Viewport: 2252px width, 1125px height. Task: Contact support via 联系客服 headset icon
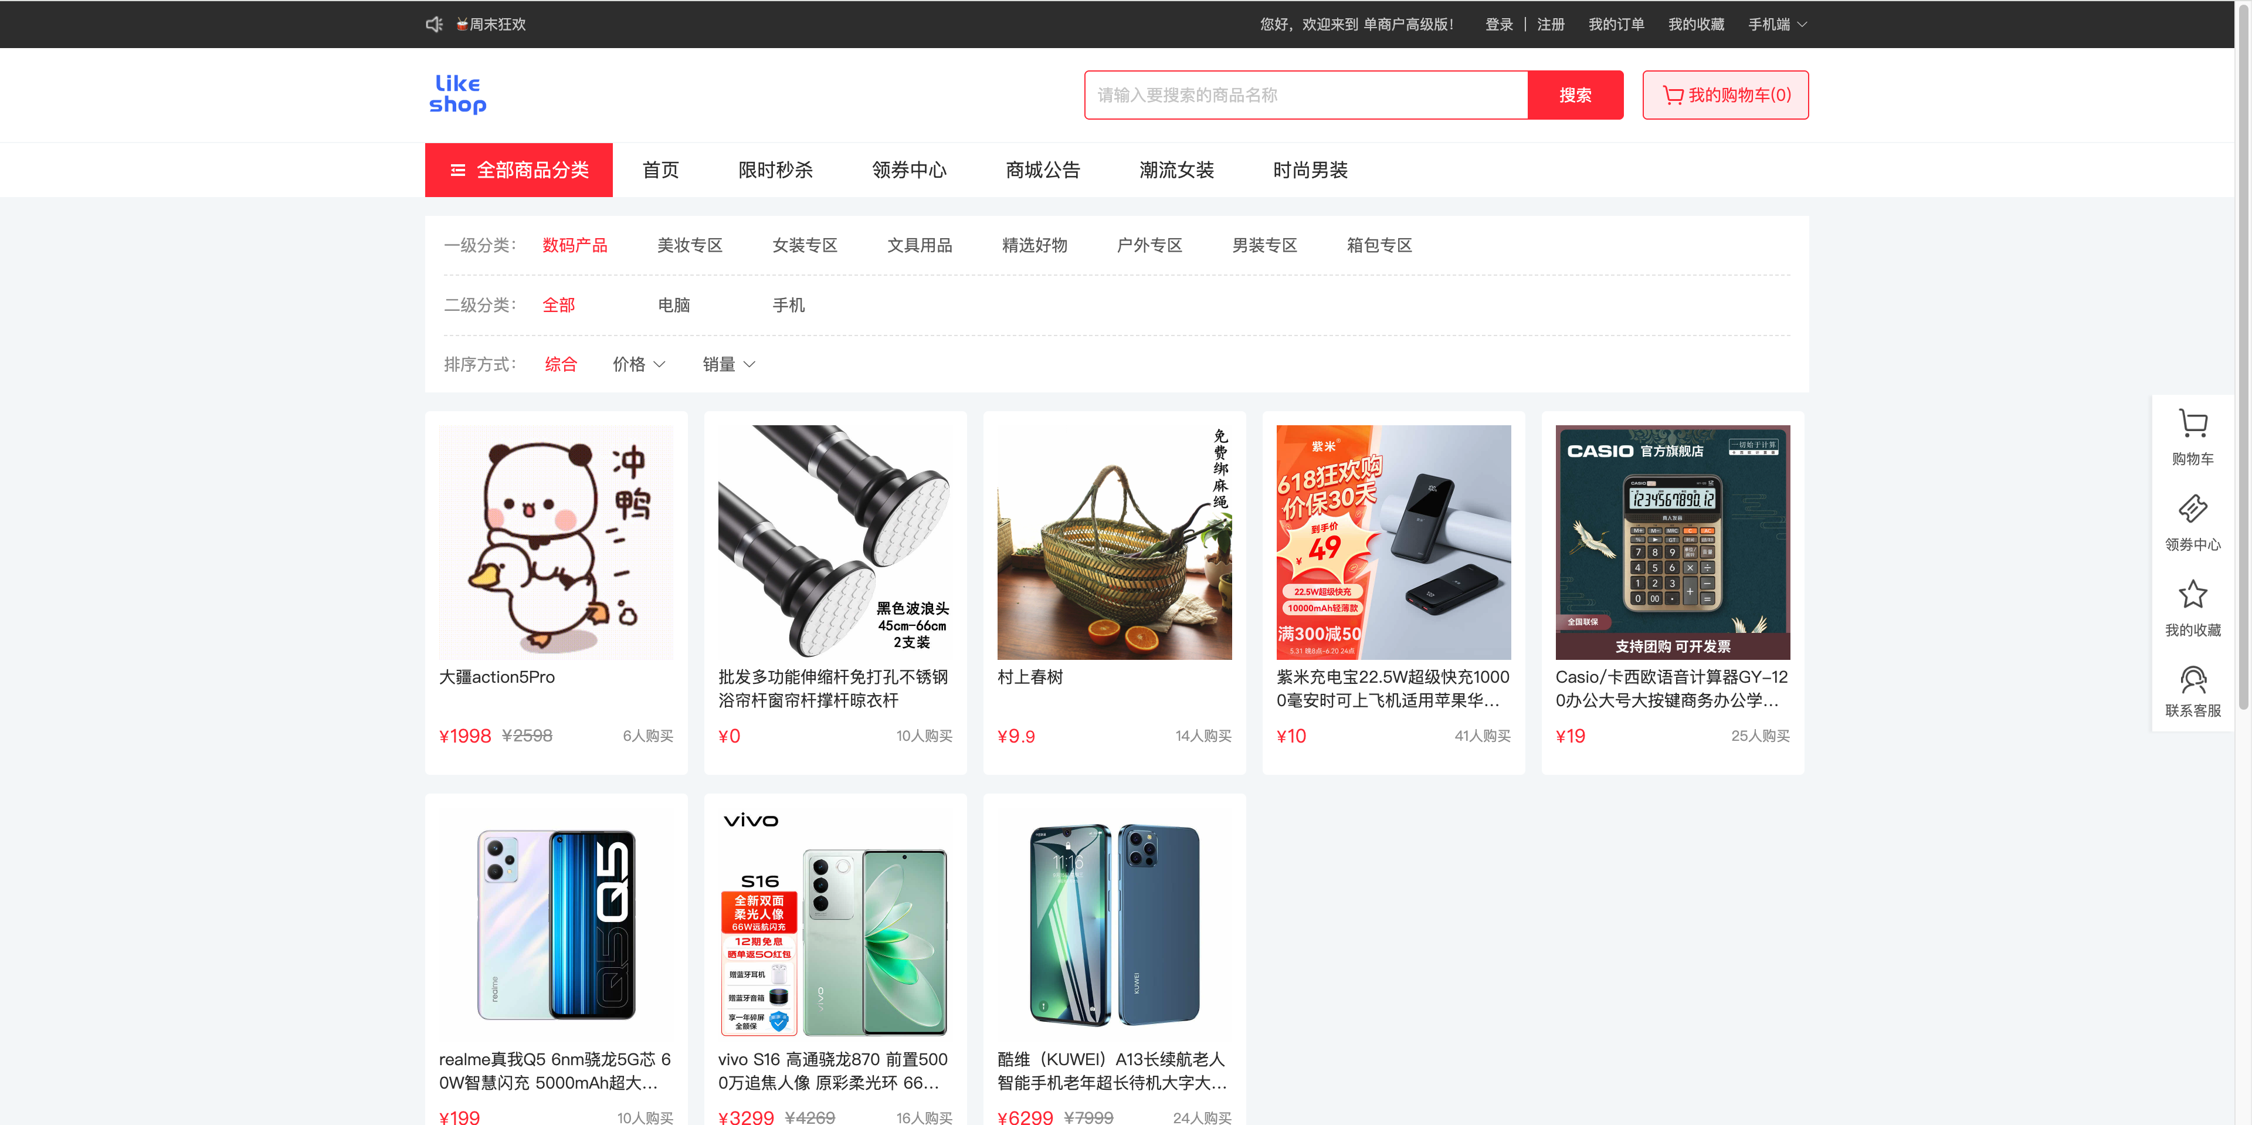tap(2193, 678)
